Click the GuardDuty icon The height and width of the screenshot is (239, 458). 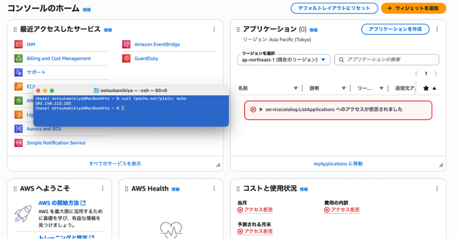click(126, 58)
